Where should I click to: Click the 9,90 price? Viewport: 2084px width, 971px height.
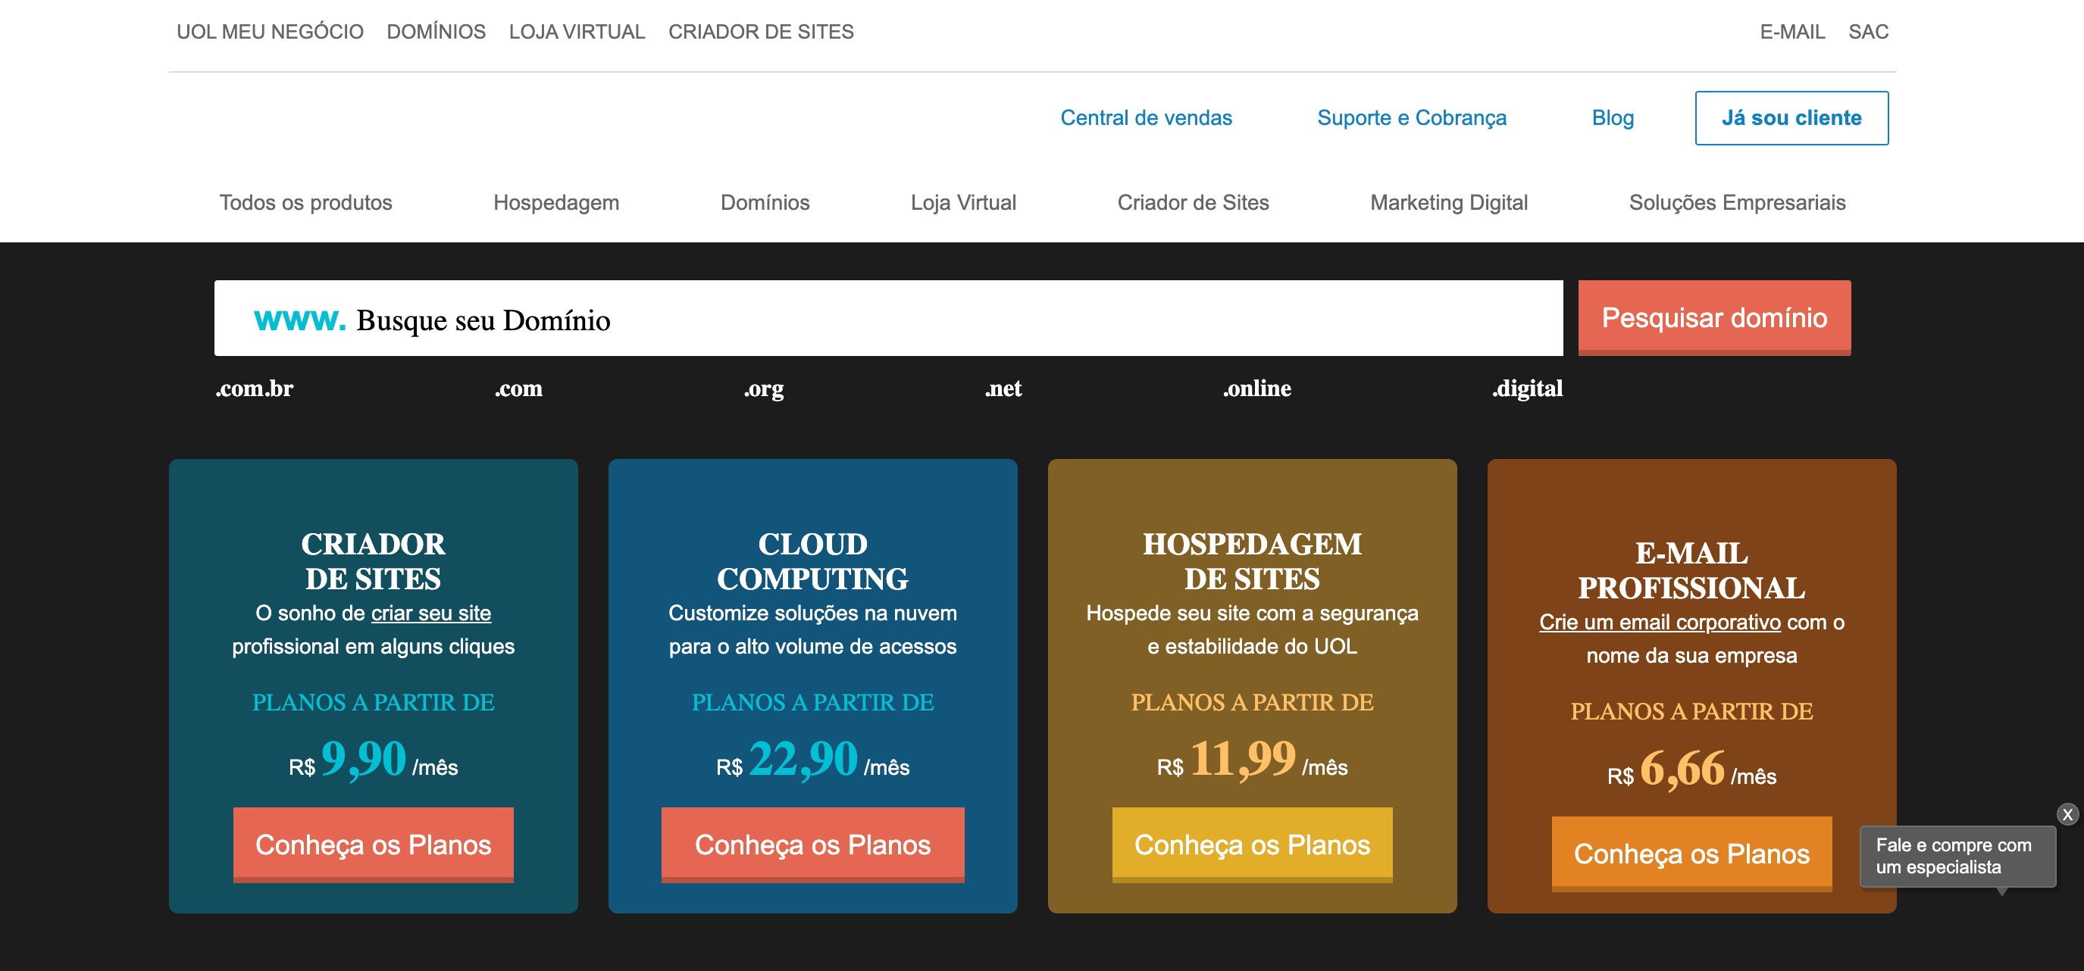click(364, 759)
